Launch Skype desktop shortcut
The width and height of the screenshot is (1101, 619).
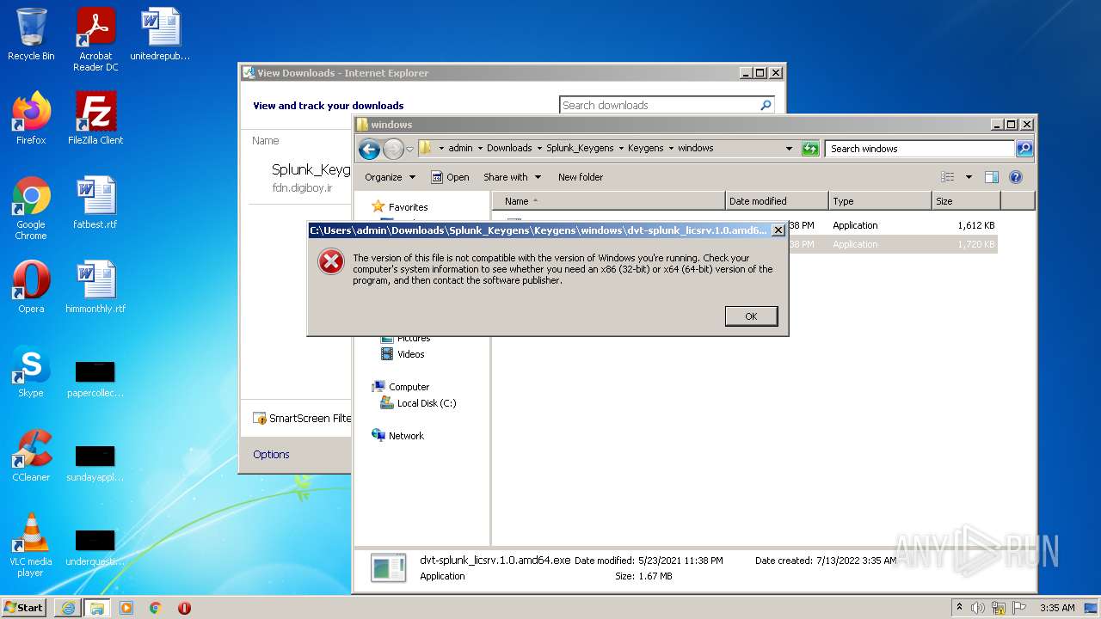(x=31, y=371)
